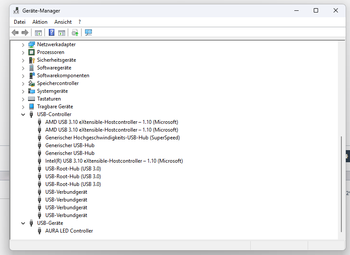Screen dimensions: 350x255
Task: Click the update driver toolbar icon
Action: (75, 32)
